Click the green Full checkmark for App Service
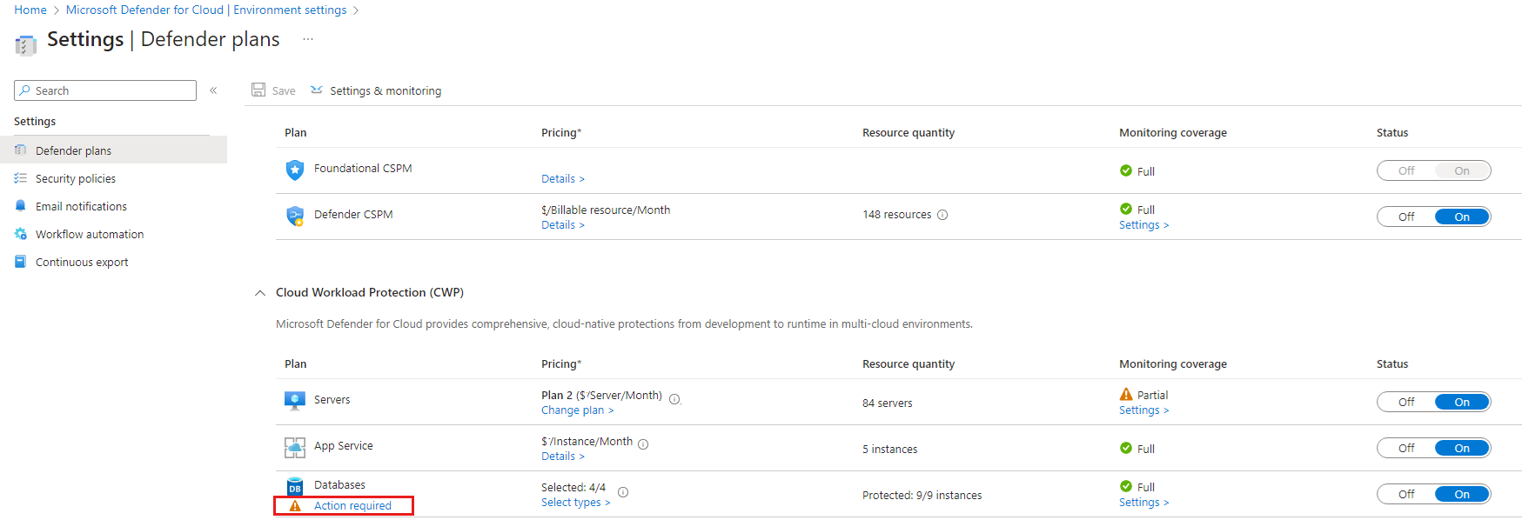The image size is (1522, 520). click(1126, 448)
